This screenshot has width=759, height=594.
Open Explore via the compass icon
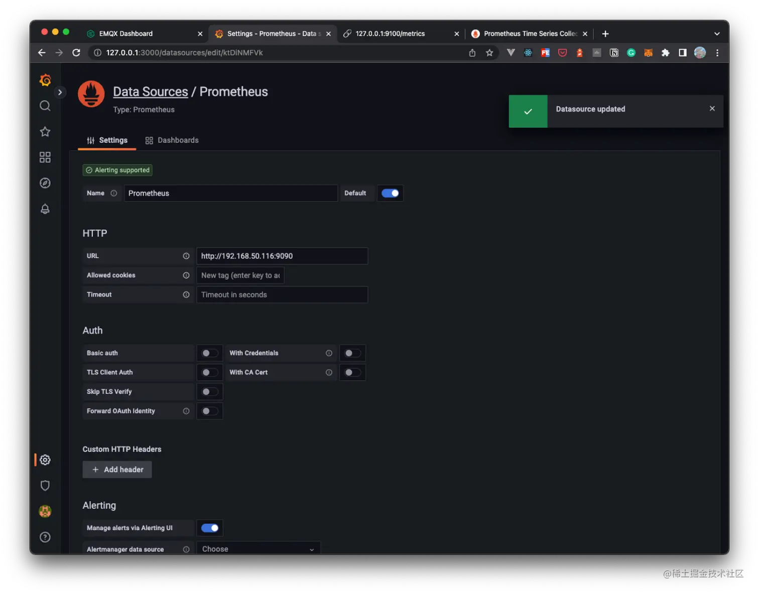click(45, 183)
